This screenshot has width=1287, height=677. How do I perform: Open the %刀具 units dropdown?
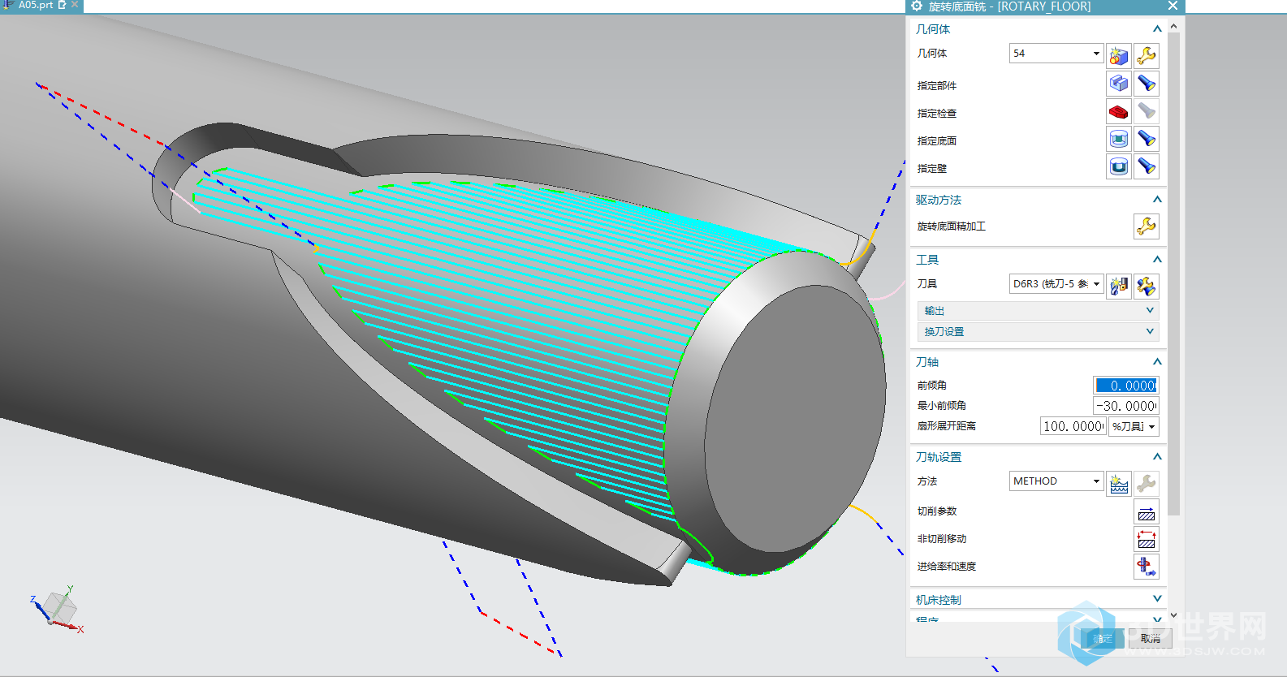point(1134,426)
